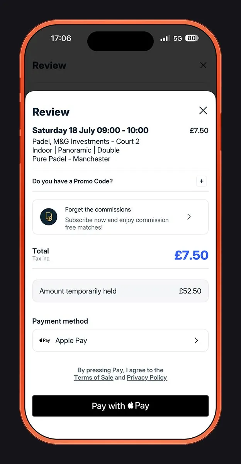The image size is (241, 464).
Task: Tap the Apple Pay logo in Payment method
Action: click(45, 341)
